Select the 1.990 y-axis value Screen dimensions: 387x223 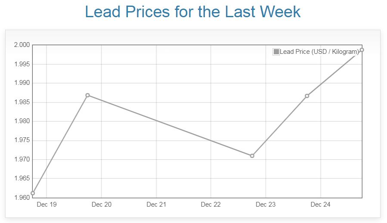click(x=22, y=83)
